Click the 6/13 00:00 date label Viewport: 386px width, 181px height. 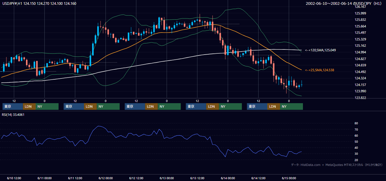coord(167,178)
